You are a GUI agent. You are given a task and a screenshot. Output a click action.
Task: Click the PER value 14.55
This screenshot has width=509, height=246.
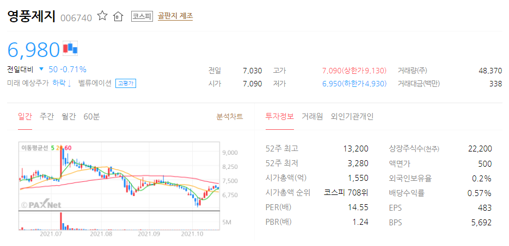(x=359, y=207)
